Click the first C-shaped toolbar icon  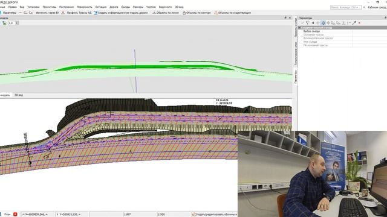[x=25, y=13]
